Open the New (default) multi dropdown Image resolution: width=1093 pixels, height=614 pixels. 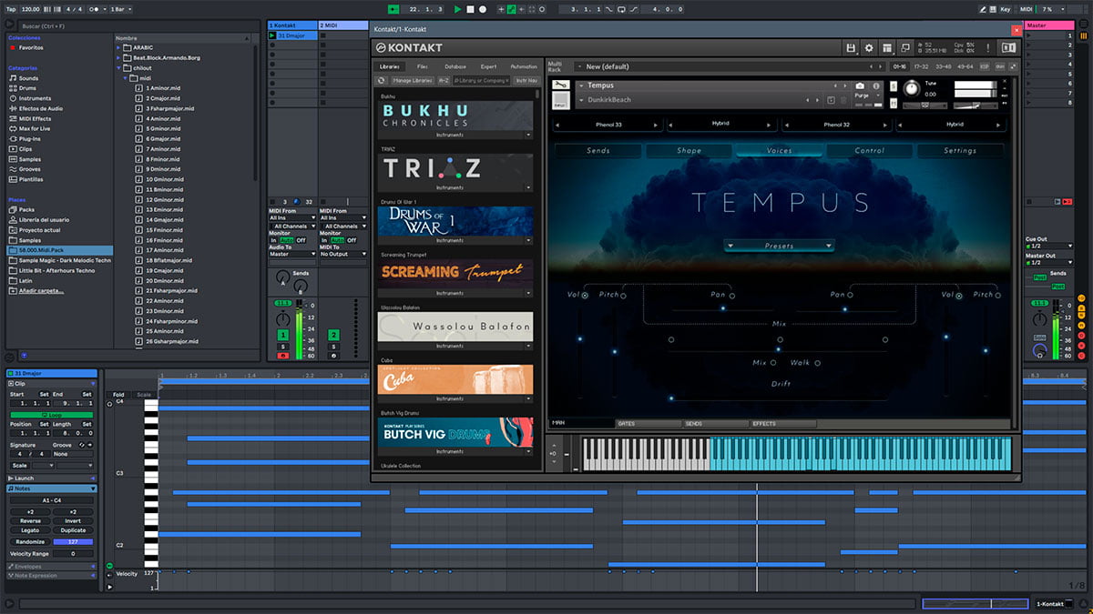click(x=729, y=66)
